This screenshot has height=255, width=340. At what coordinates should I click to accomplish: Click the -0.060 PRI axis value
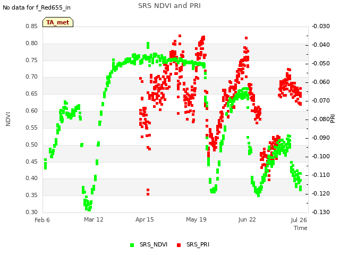(321, 82)
